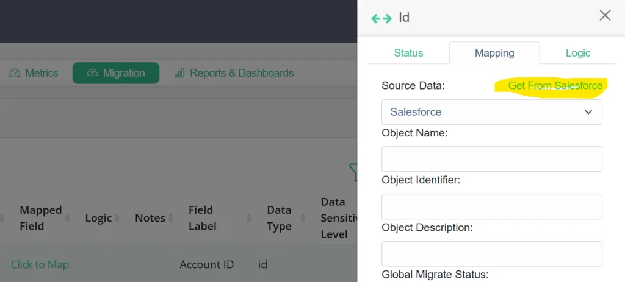Select the Mapping tab
This screenshot has height=282, width=625.
click(x=494, y=53)
